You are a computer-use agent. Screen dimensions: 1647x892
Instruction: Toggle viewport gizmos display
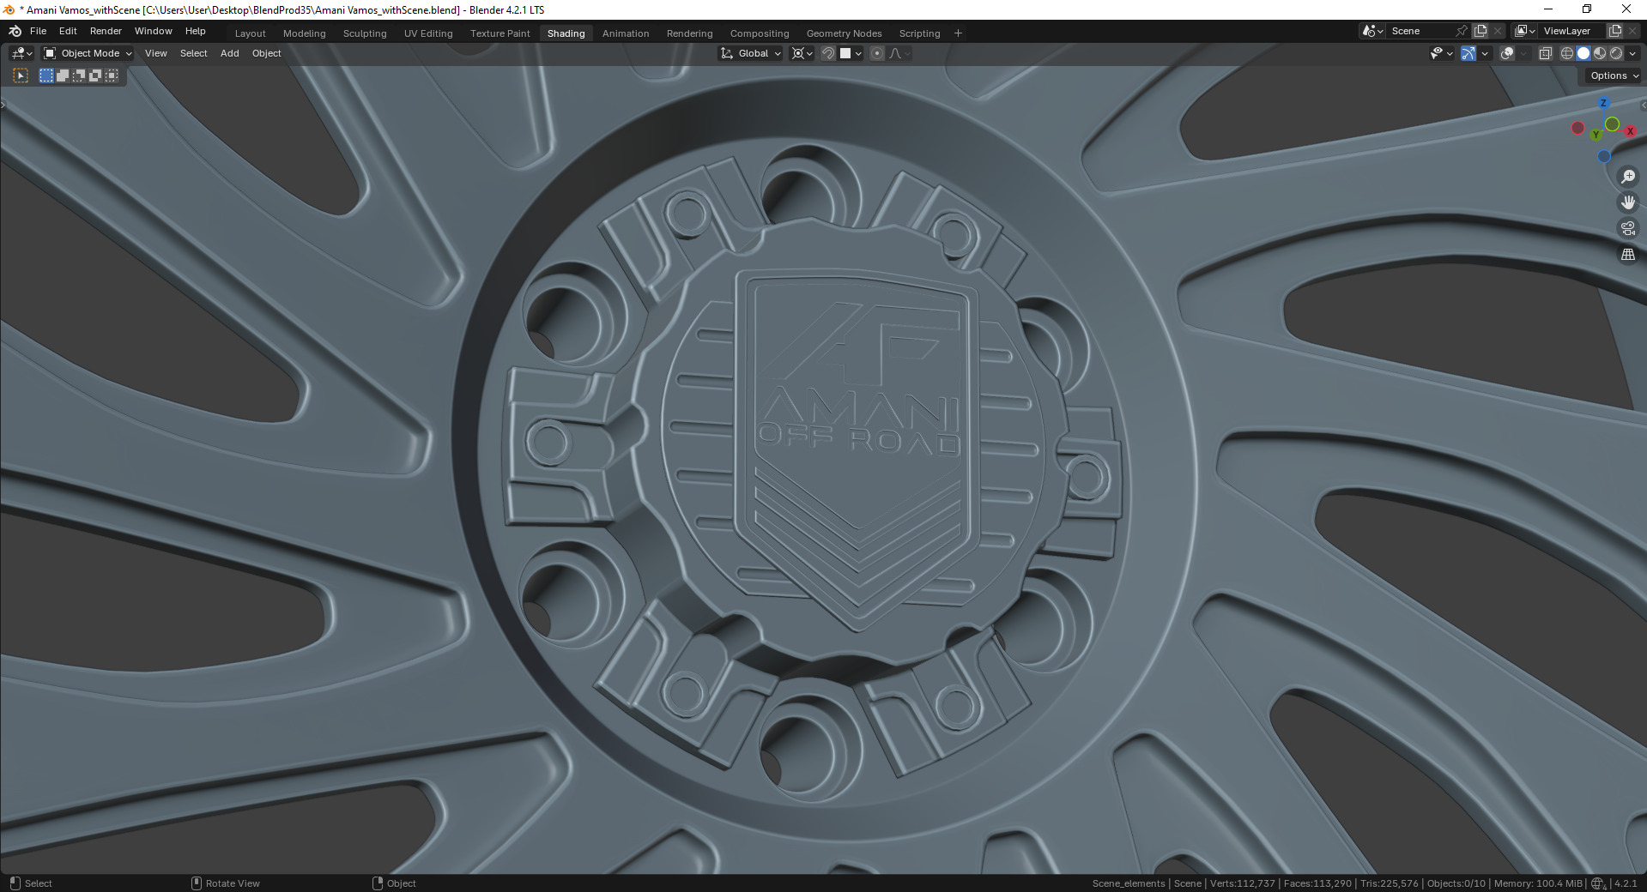point(1468,53)
